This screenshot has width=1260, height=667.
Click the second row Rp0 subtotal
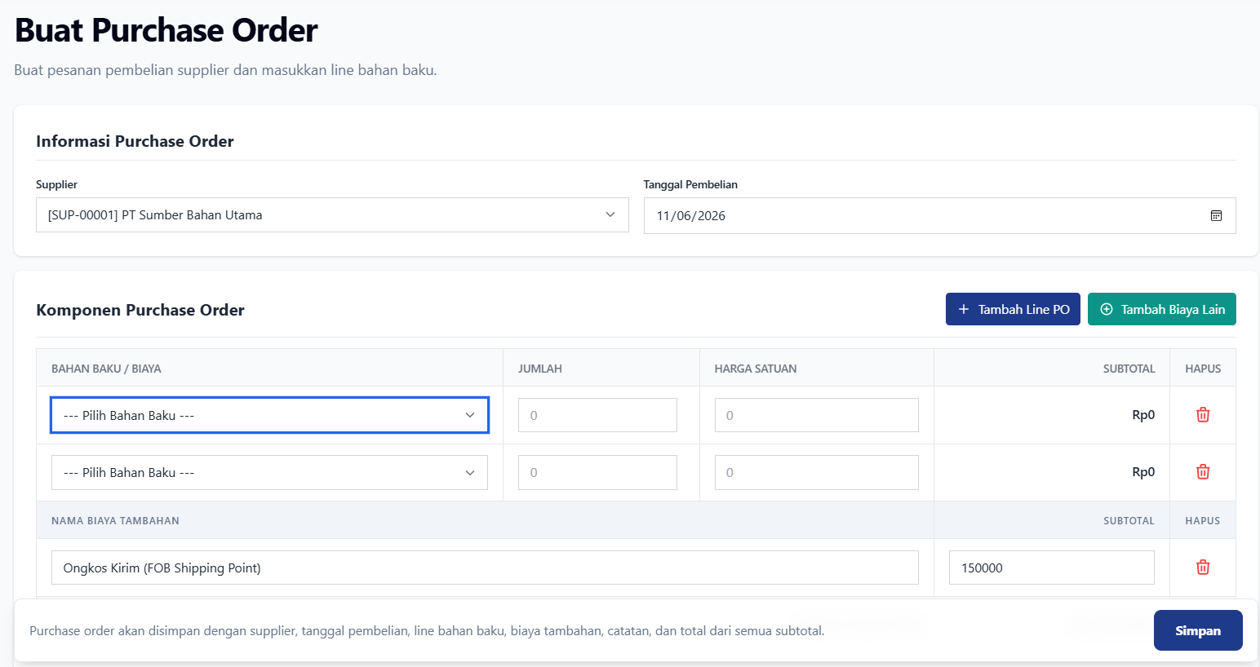[x=1143, y=472]
